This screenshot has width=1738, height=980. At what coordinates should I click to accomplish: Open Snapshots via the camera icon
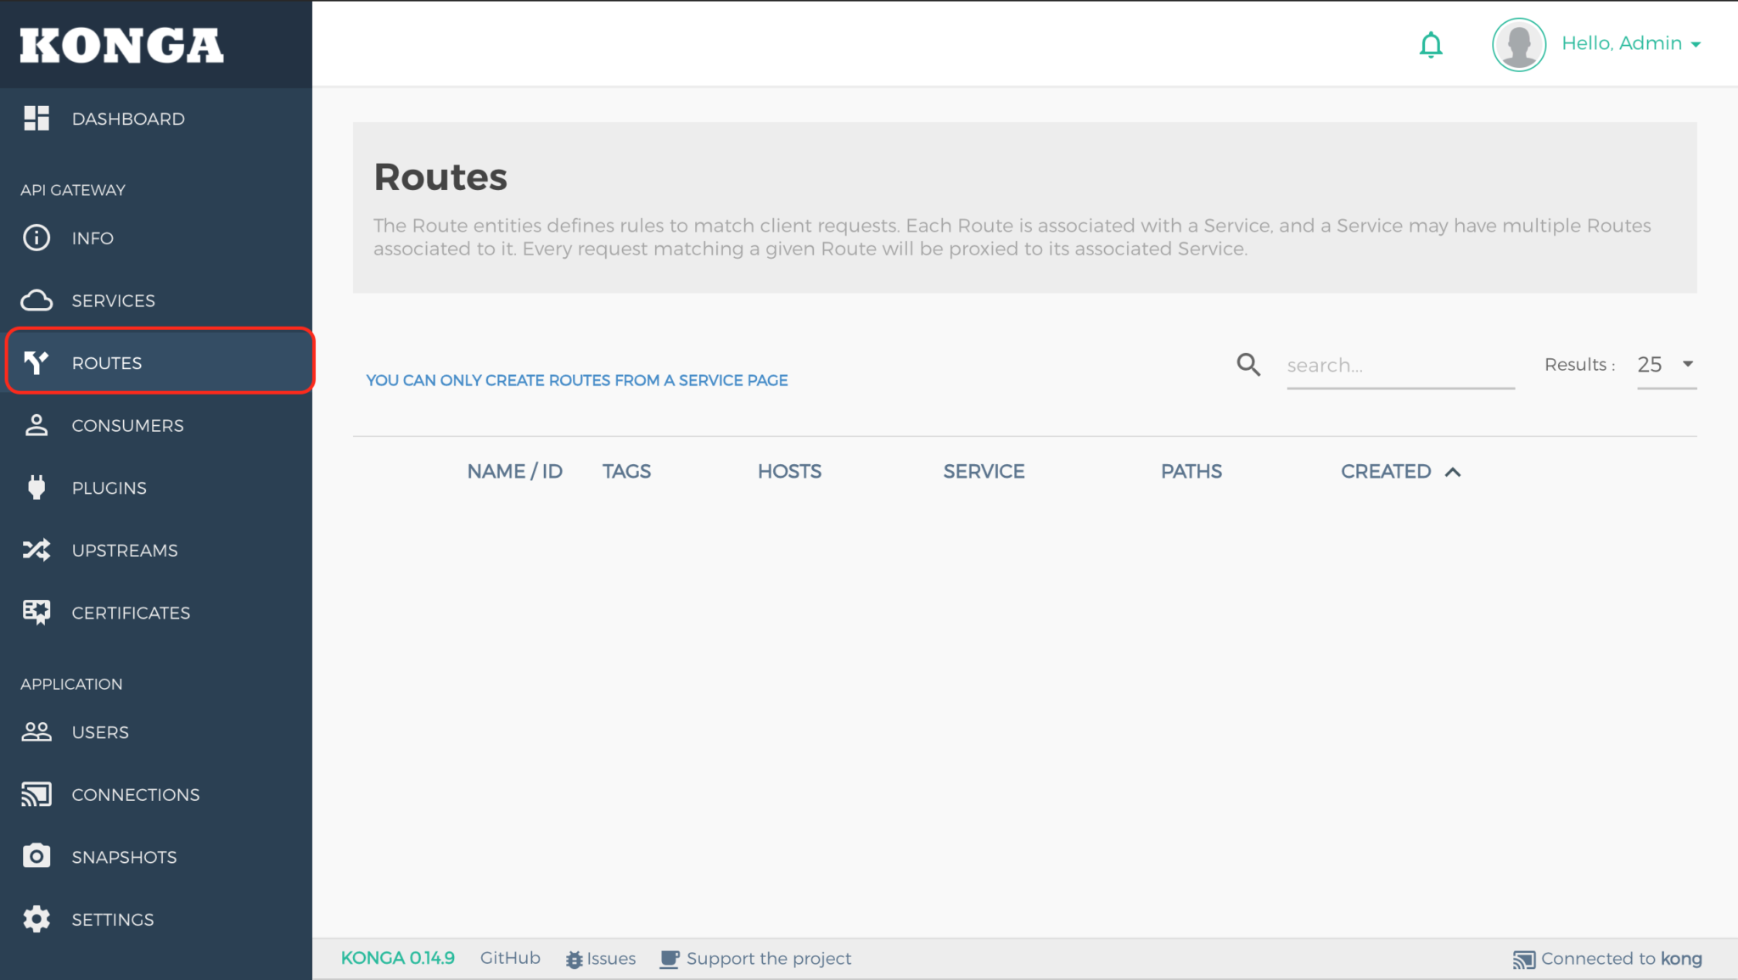36,856
